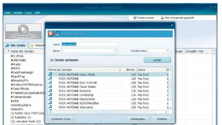Click the Suchen button
This screenshot has width=222, height=125.
(157, 60)
